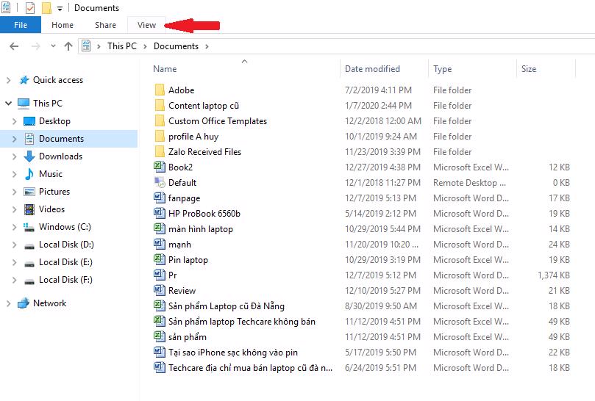Screen dimensions: 595x401
Task: Expand the Desktop tree node
Action: point(15,121)
